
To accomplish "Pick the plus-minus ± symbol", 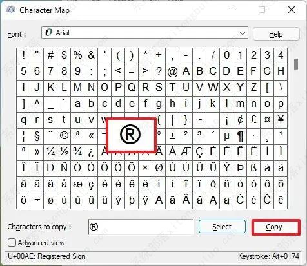I will point(172,136).
